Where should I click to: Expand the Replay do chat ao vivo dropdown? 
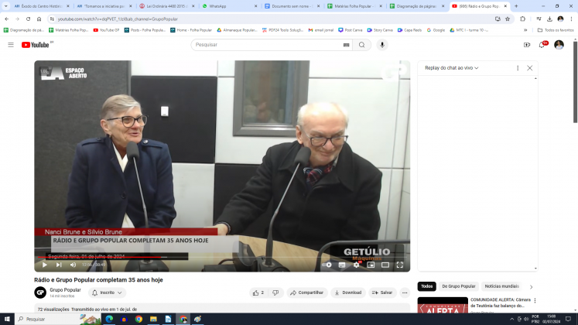(x=452, y=68)
